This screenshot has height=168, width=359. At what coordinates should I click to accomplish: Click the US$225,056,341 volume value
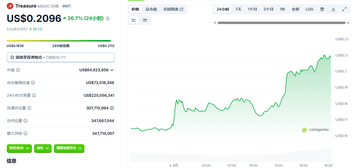(x=99, y=95)
